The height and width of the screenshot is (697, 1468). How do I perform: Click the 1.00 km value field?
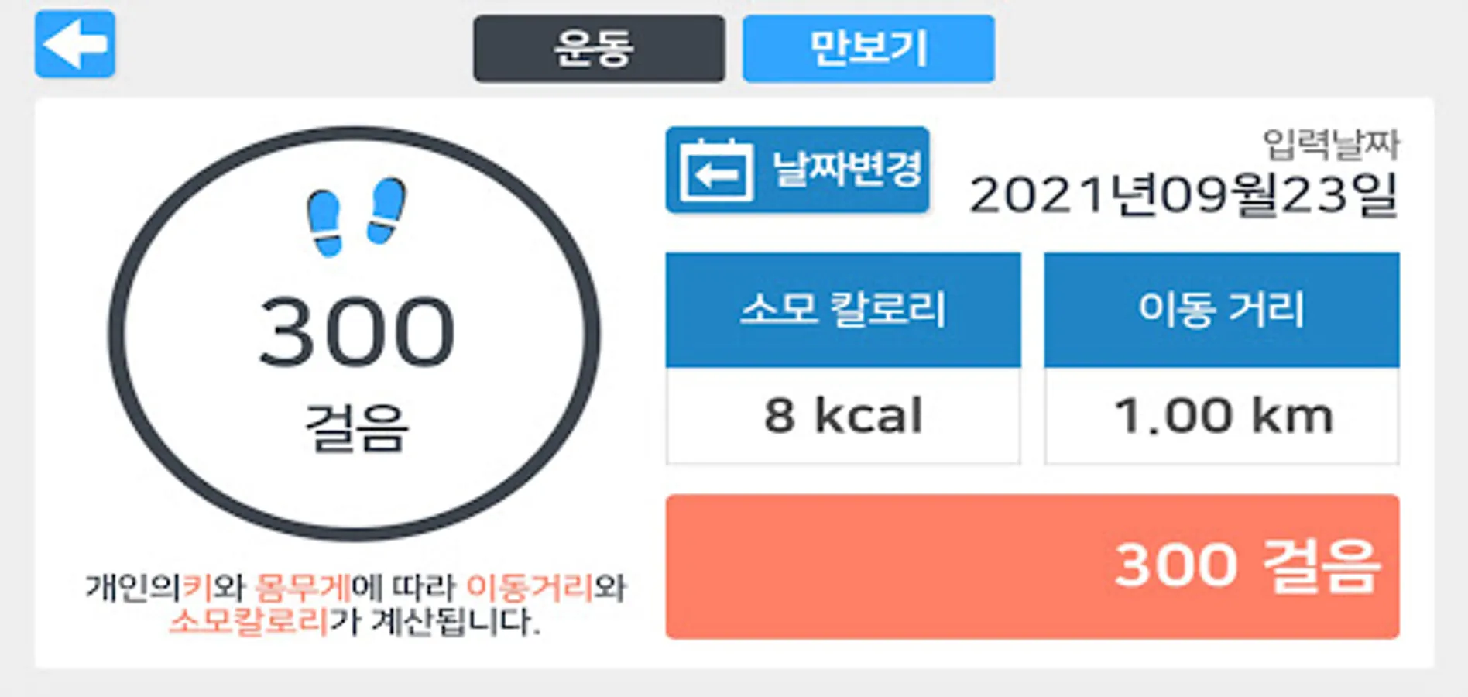(1222, 416)
